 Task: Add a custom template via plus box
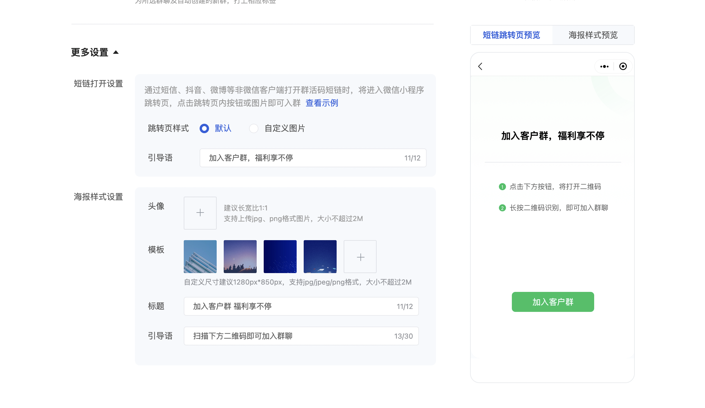[x=360, y=257]
